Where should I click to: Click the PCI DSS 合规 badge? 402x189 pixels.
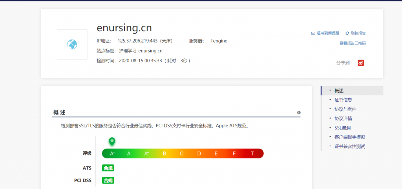tap(108, 180)
